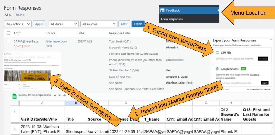
Task: Click 'Q13: First and Last Name for Guests' cell
Action: click(257, 114)
